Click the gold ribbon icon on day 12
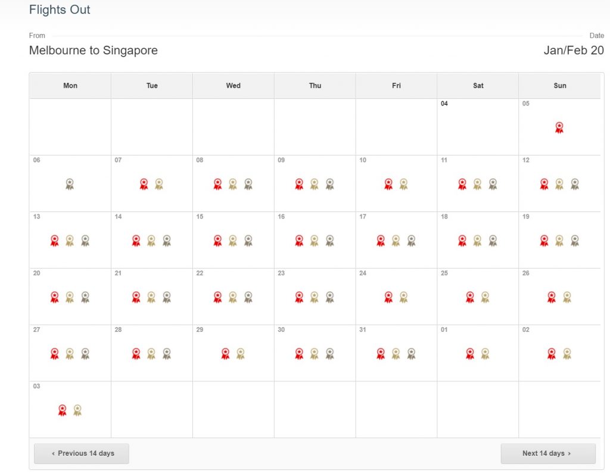The image size is (610, 473). (559, 184)
